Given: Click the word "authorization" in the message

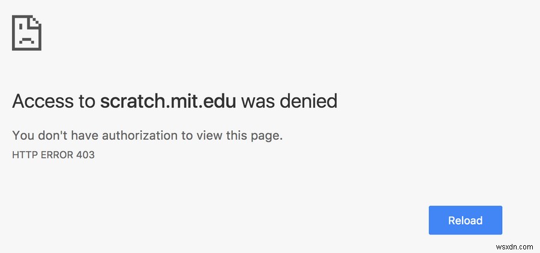Looking at the screenshot, I should (139, 135).
